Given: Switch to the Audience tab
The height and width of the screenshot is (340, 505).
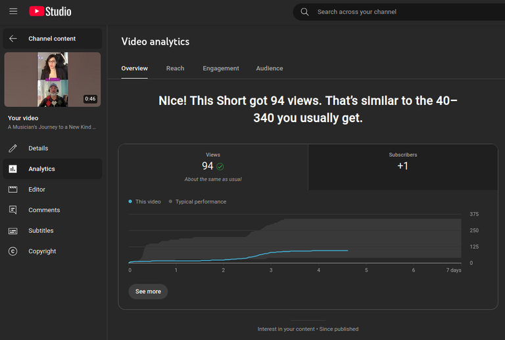Looking at the screenshot, I should [x=270, y=68].
